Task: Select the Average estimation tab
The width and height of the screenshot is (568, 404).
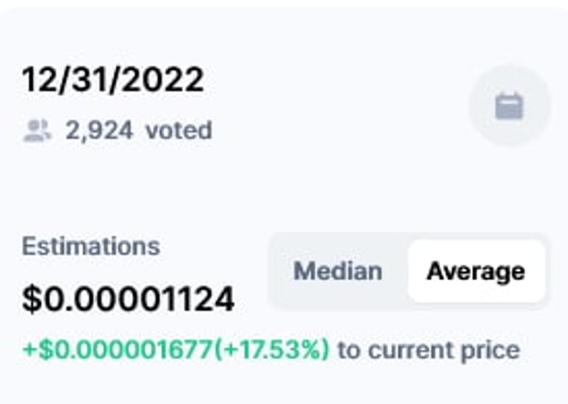Action: pos(476,272)
